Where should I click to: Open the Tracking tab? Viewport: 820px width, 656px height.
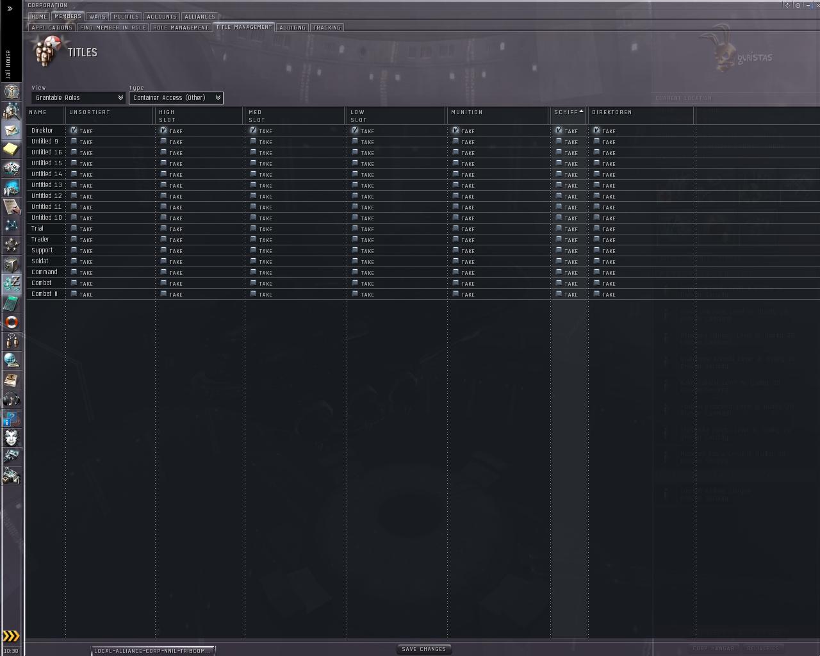(327, 28)
